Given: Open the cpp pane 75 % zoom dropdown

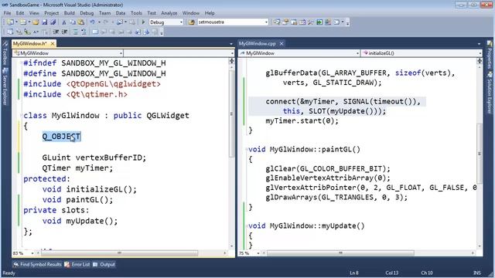Looking at the screenshot, I should (x=258, y=253).
